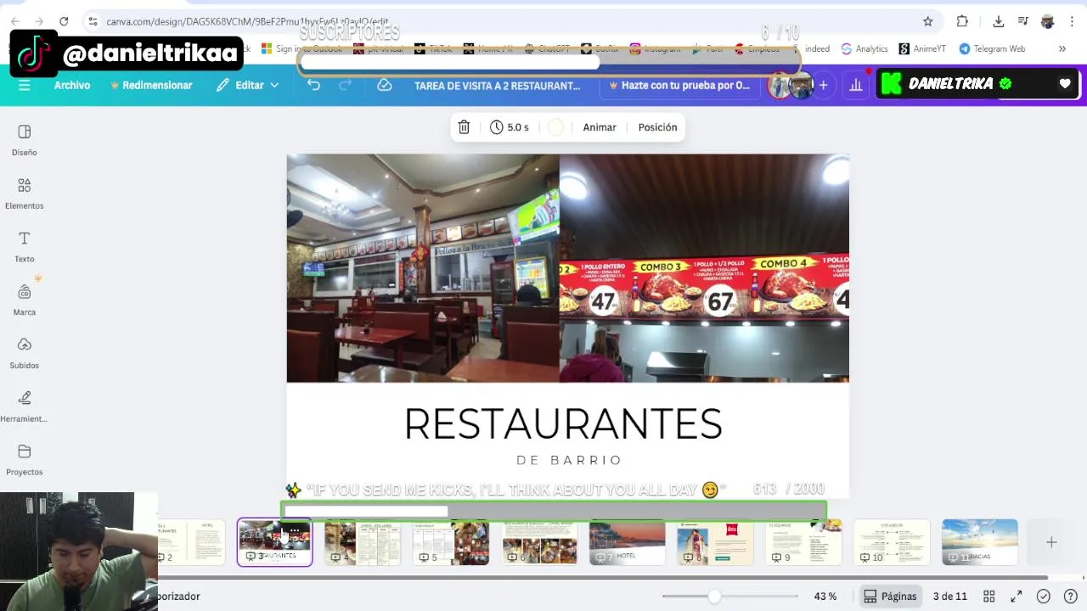The width and height of the screenshot is (1087, 611).
Task: Reload the browser page
Action: tap(64, 21)
